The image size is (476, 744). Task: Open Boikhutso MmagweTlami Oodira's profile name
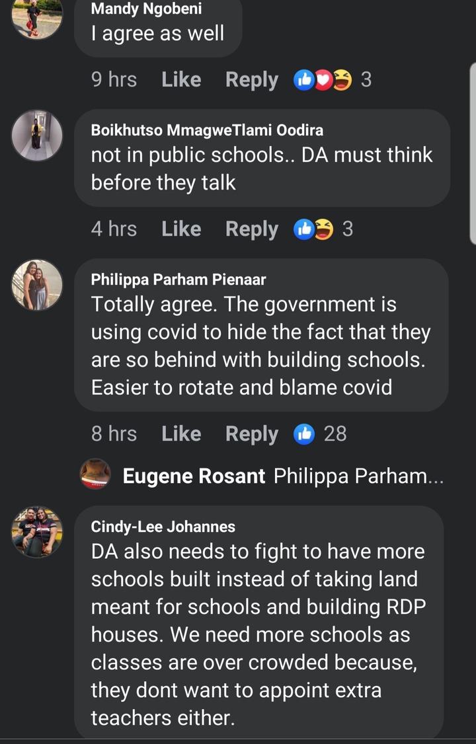tap(207, 130)
